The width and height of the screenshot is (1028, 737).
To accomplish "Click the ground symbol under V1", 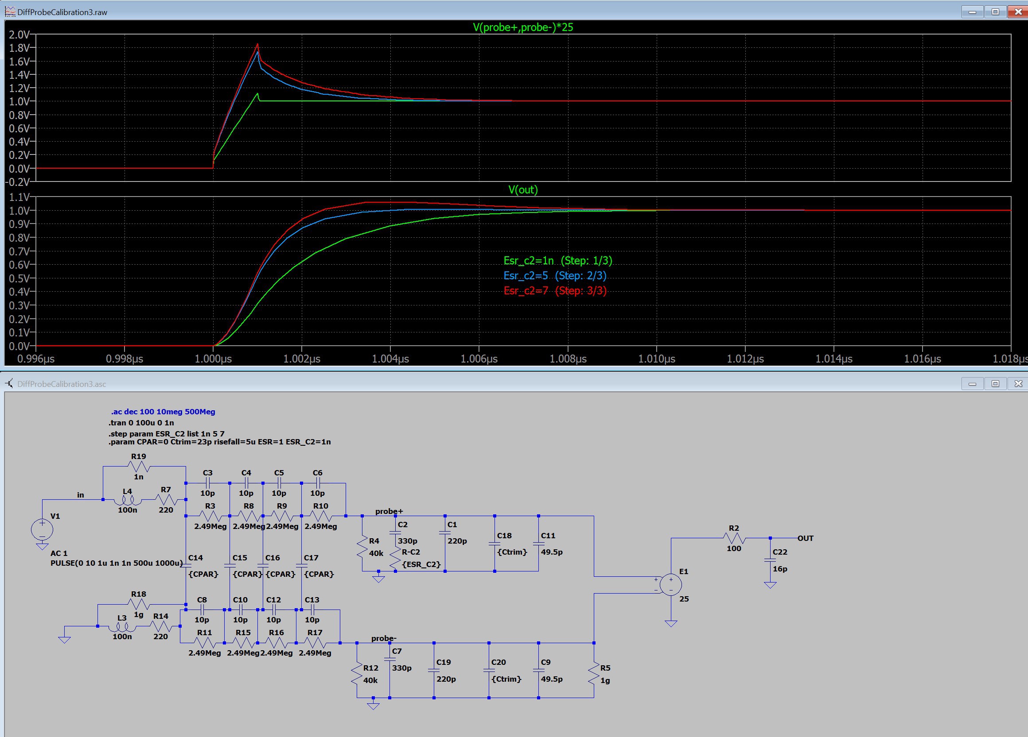I will click(x=42, y=547).
